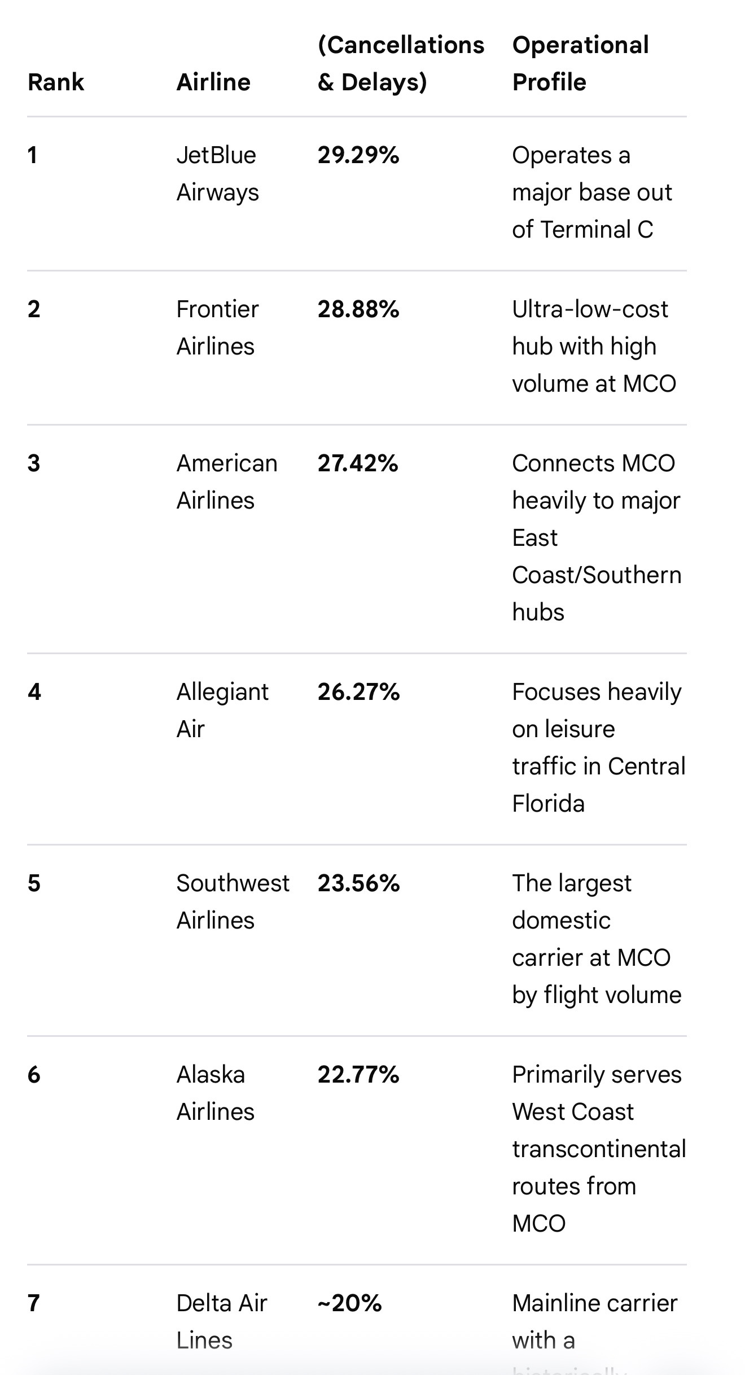Tap the Cancellations & Delays header
This screenshot has width=745, height=1375.
tap(401, 63)
